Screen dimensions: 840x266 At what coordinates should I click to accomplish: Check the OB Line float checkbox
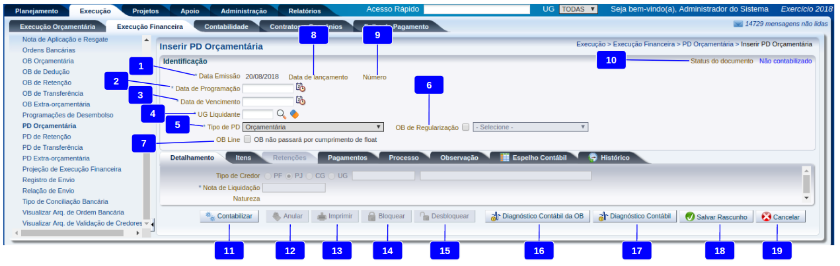coord(248,140)
